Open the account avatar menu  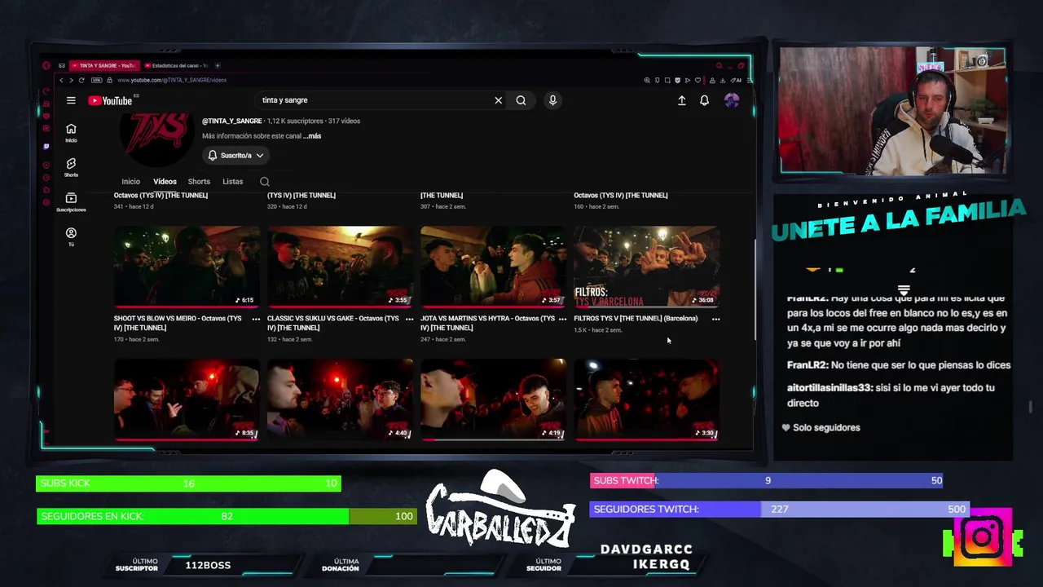coord(732,100)
